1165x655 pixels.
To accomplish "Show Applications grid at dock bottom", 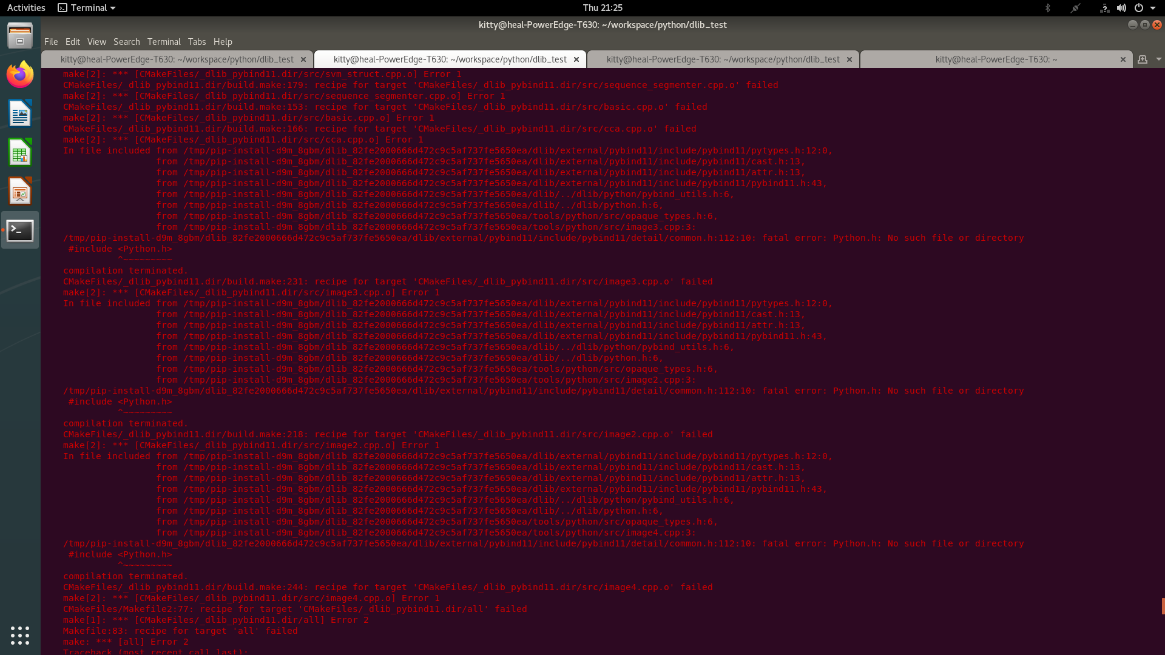I will coord(20,635).
